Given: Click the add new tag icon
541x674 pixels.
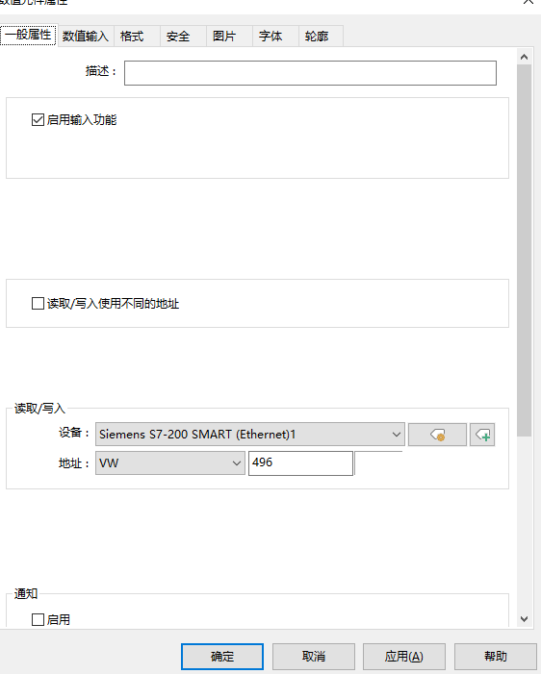Looking at the screenshot, I should 482,435.
